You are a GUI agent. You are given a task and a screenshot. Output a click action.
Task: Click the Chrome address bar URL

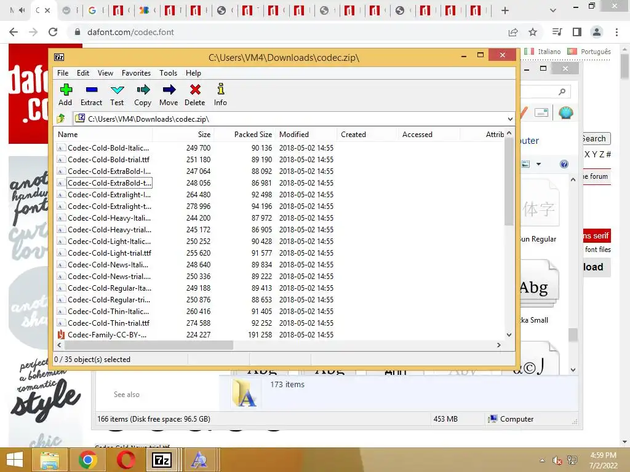pyautogui.click(x=130, y=32)
